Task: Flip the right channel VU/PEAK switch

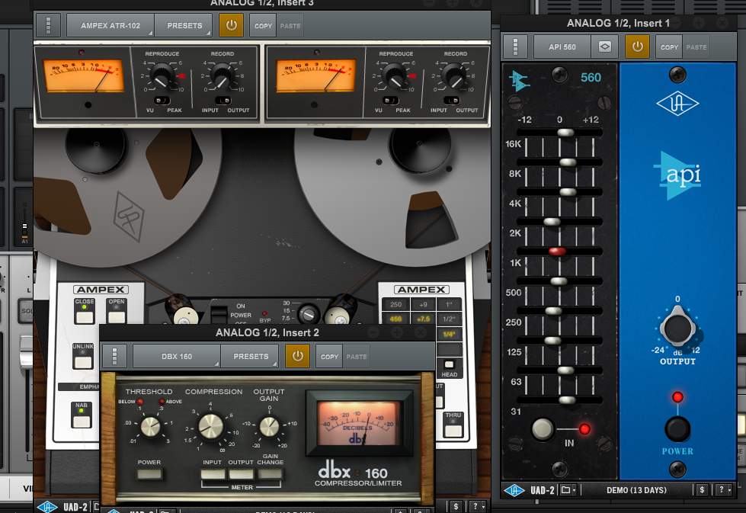Action: (x=391, y=101)
